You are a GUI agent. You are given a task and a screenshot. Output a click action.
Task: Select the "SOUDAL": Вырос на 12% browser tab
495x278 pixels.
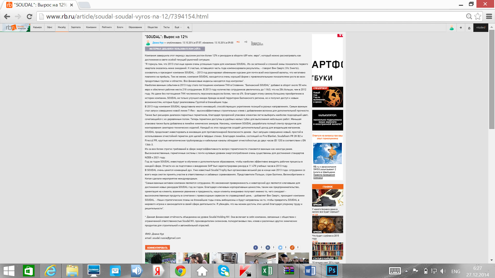pyautogui.click(x=40, y=5)
